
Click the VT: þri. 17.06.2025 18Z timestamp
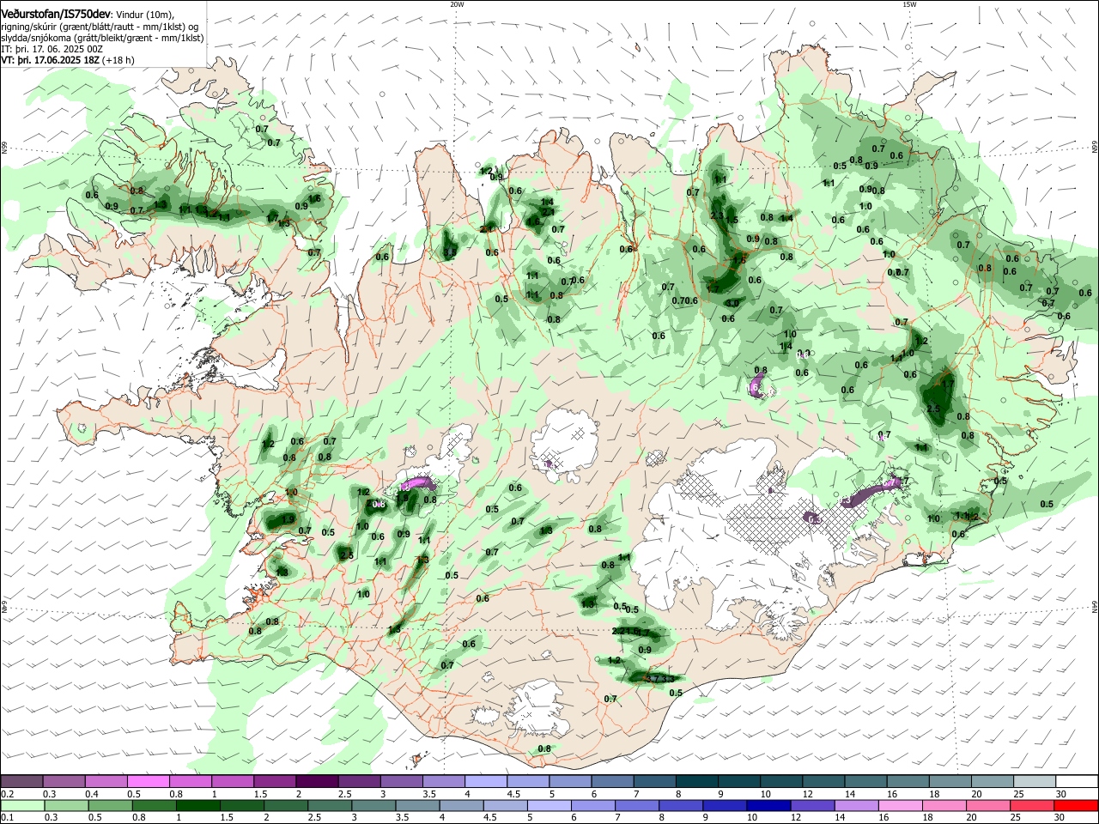click(49, 60)
